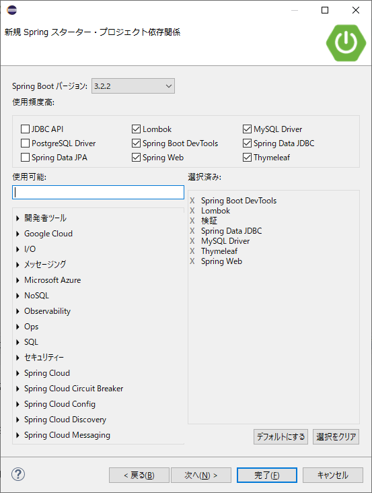
Task: Remove Thymeleaf via its X icon
Action: (x=192, y=251)
